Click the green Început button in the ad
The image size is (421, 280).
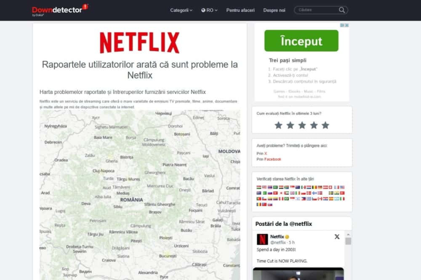pyautogui.click(x=301, y=41)
